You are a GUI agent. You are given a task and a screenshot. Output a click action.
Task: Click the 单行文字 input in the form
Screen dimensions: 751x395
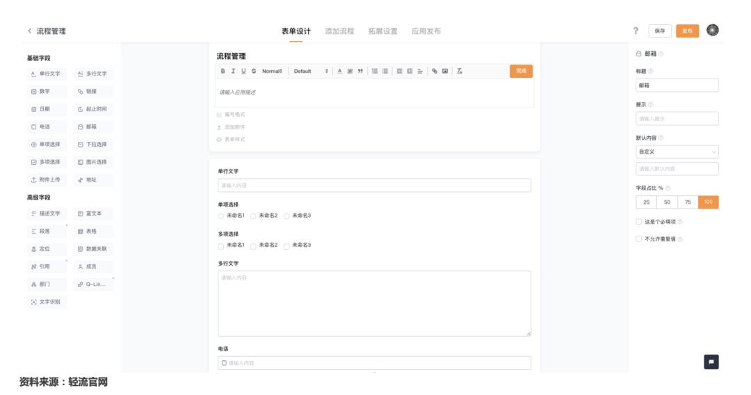pos(375,185)
